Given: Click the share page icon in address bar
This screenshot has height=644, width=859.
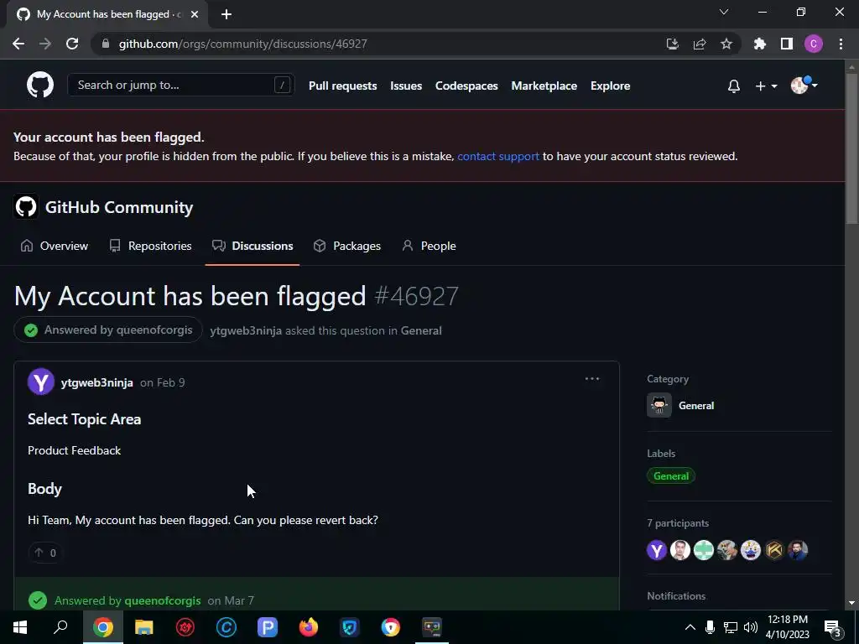Looking at the screenshot, I should 699,44.
